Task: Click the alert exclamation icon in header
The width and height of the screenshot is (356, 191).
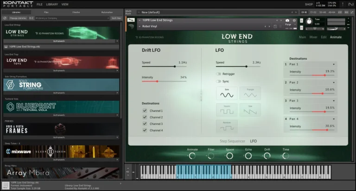Action: 343,4
